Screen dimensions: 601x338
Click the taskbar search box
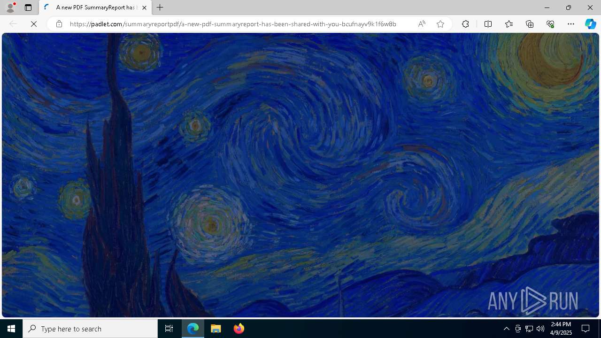[90, 329]
